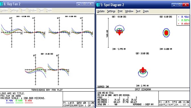Click IMA: 2.995 MM label
191x108 pixels.
(x=142, y=86)
